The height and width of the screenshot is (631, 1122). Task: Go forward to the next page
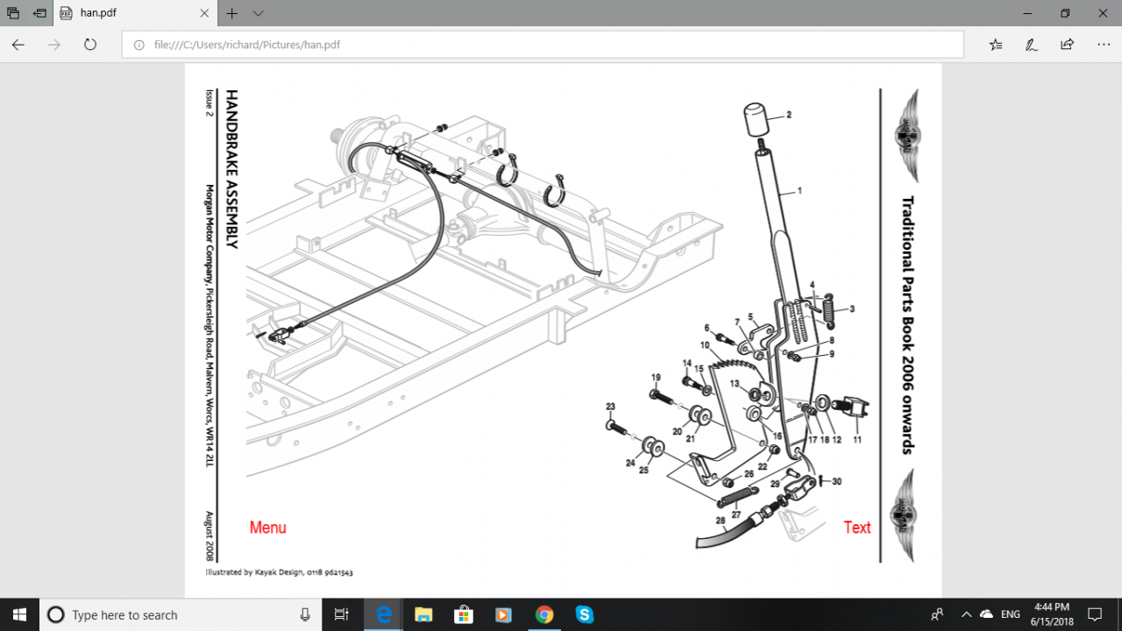click(x=54, y=45)
